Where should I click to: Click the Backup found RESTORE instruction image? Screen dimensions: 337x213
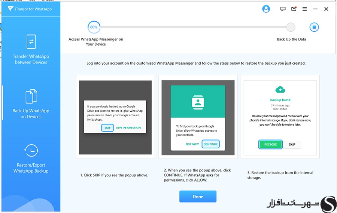click(x=280, y=118)
